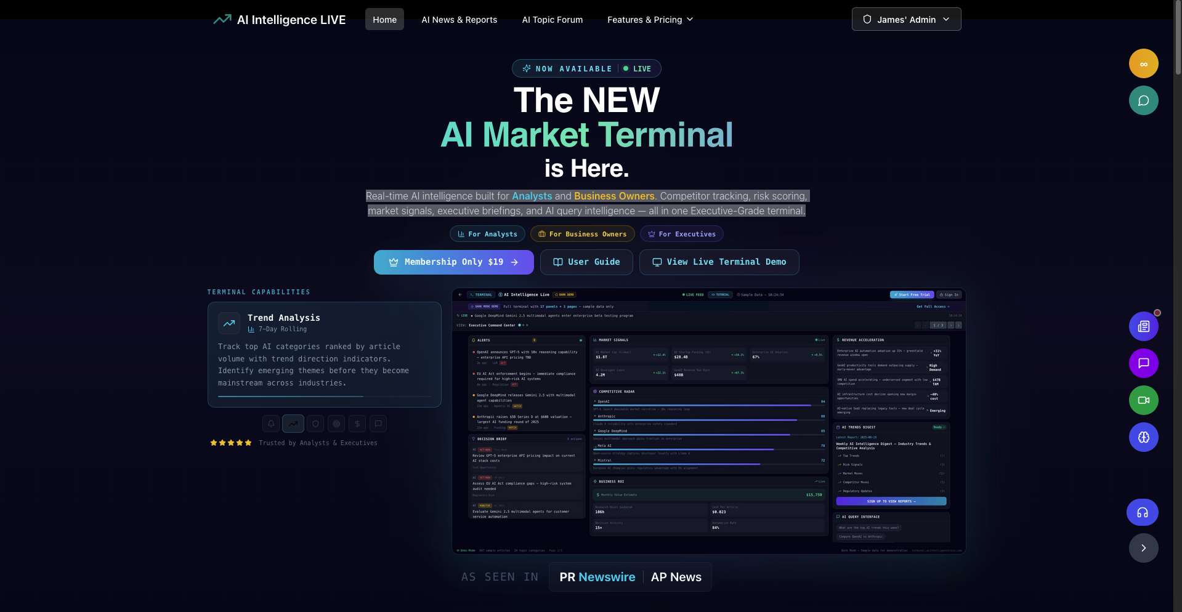Expand the Features & Pricing dropdown
This screenshot has height=612, width=1182.
pyautogui.click(x=649, y=19)
